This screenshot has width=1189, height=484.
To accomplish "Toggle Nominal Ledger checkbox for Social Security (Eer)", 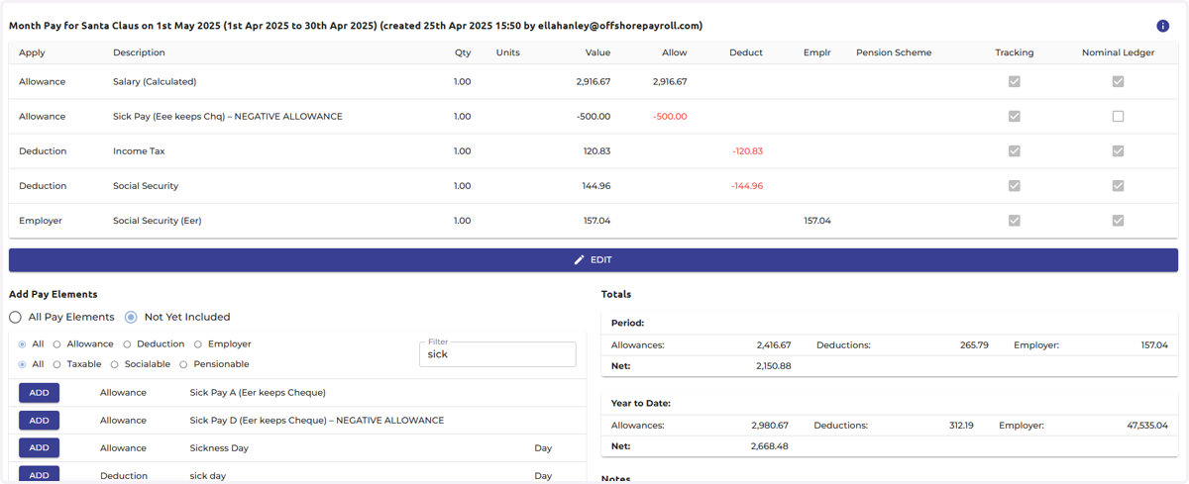I will coord(1118,221).
